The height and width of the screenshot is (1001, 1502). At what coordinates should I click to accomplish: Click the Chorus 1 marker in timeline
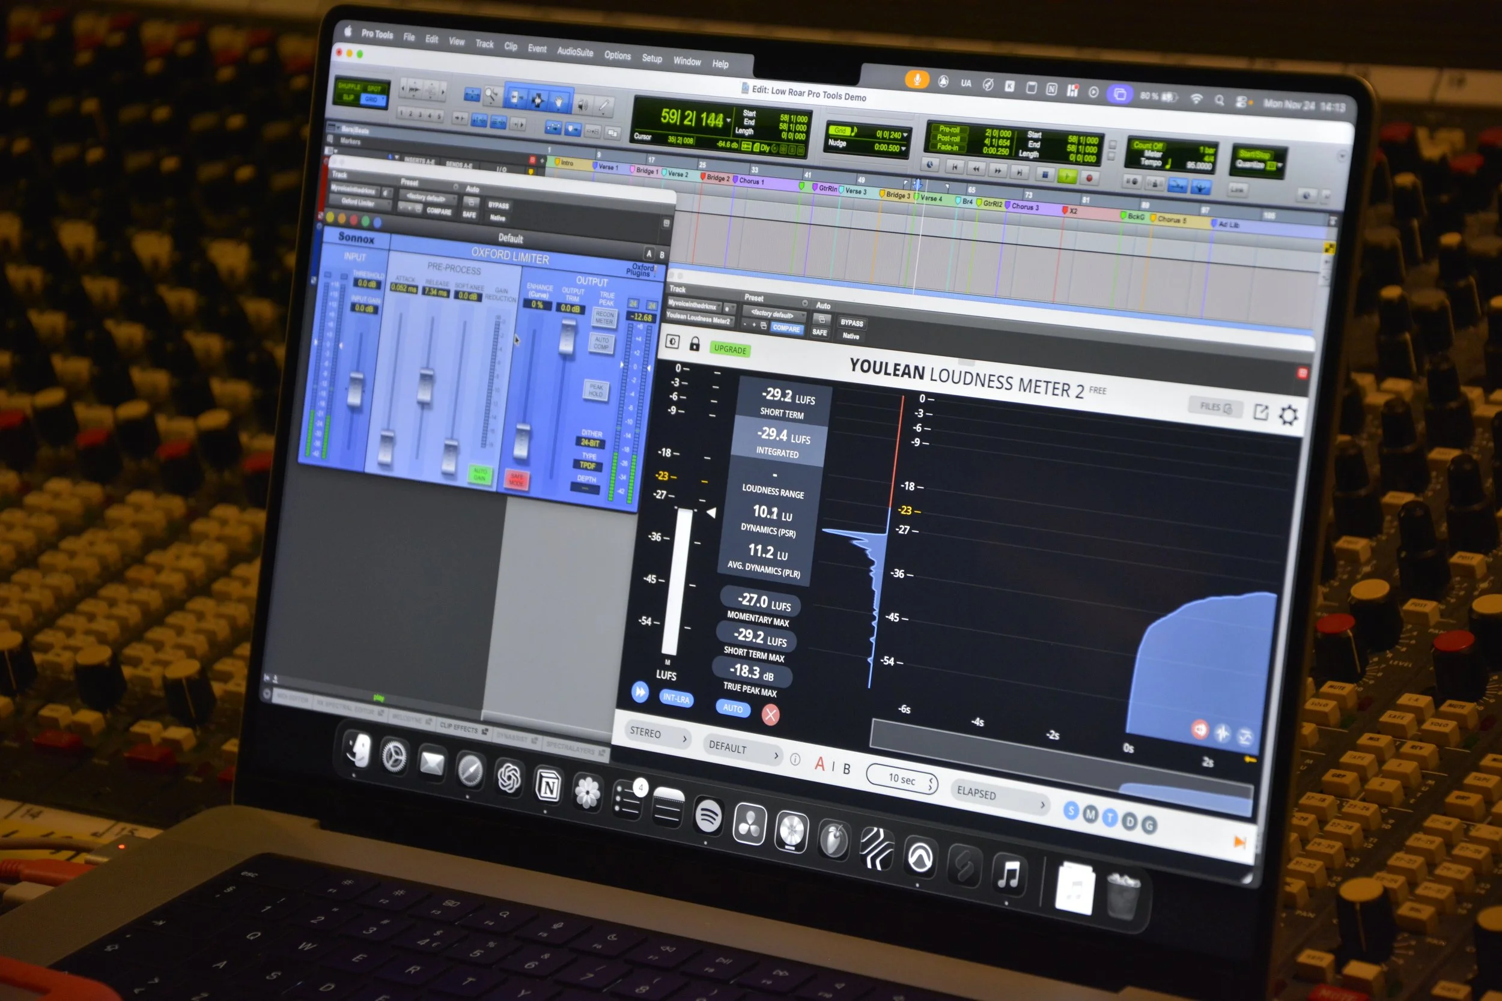click(x=750, y=181)
